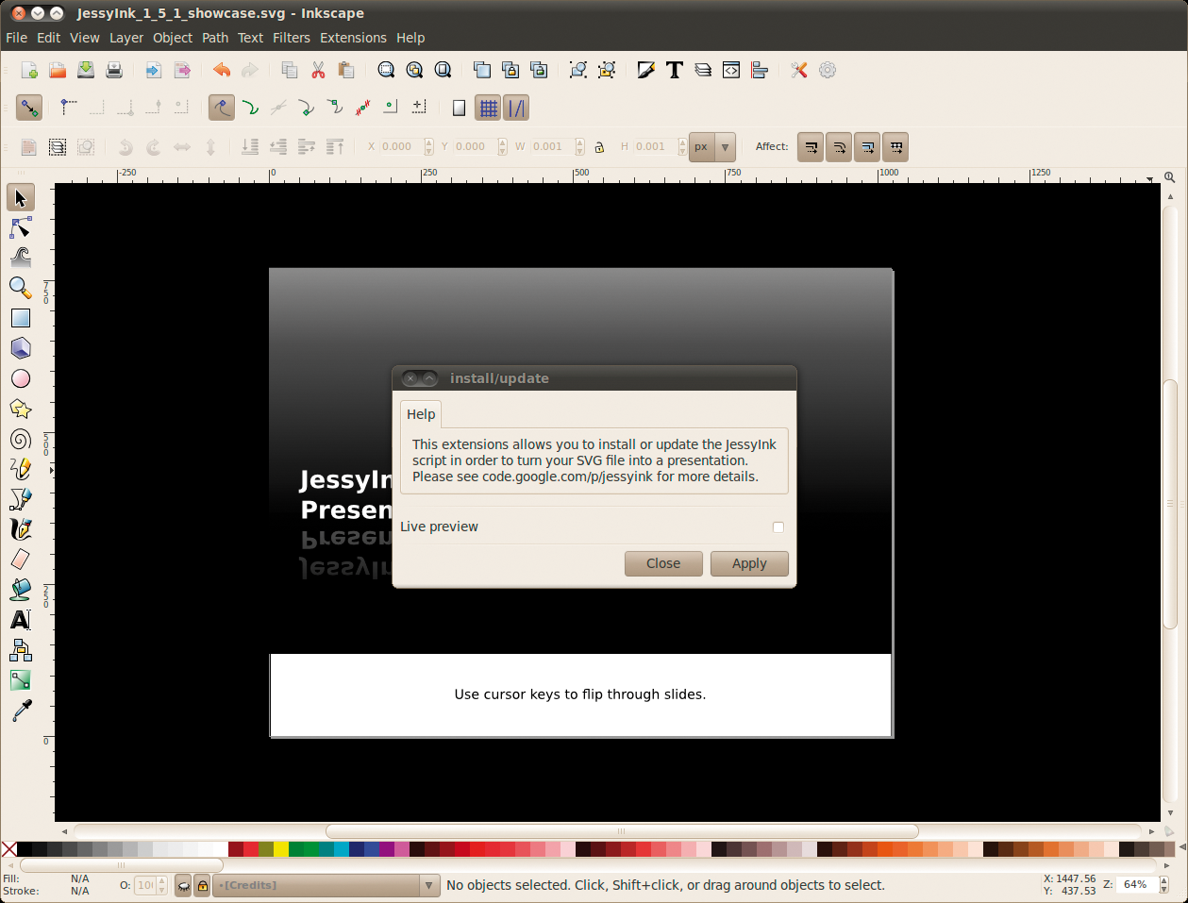Open the Fill and Stroke dialog
This screenshot has width=1188, height=903.
tap(646, 70)
